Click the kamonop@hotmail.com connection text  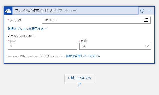23,56
